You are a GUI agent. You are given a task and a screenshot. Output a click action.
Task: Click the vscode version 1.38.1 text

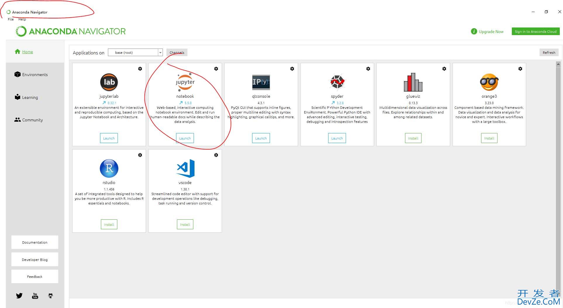pyautogui.click(x=185, y=189)
